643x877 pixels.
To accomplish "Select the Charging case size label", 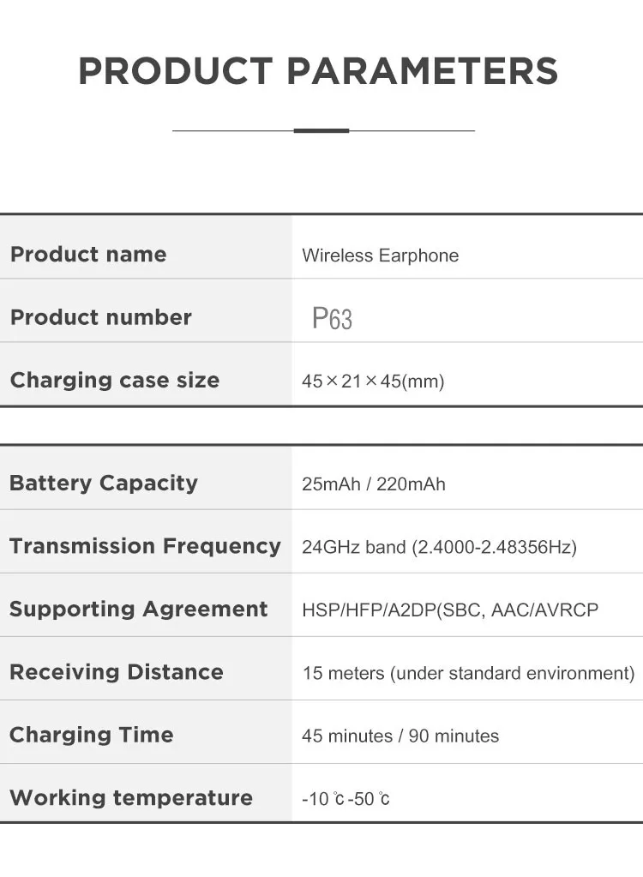I will click(115, 381).
